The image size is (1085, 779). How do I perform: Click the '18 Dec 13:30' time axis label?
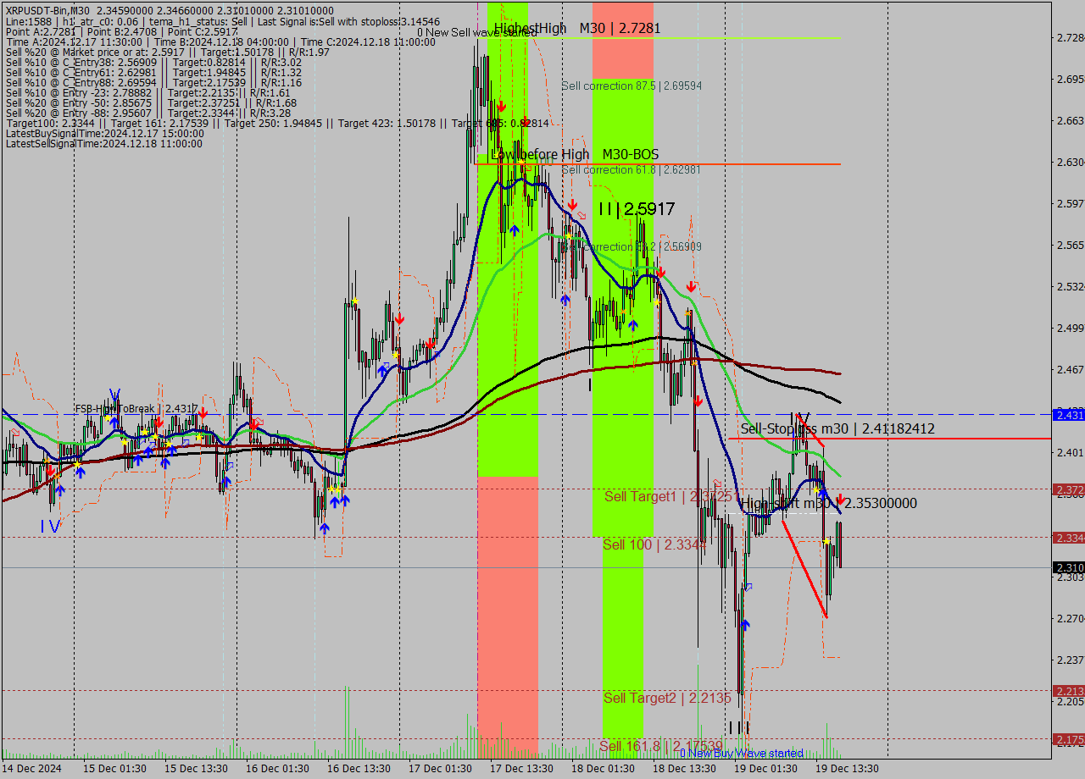[683, 768]
